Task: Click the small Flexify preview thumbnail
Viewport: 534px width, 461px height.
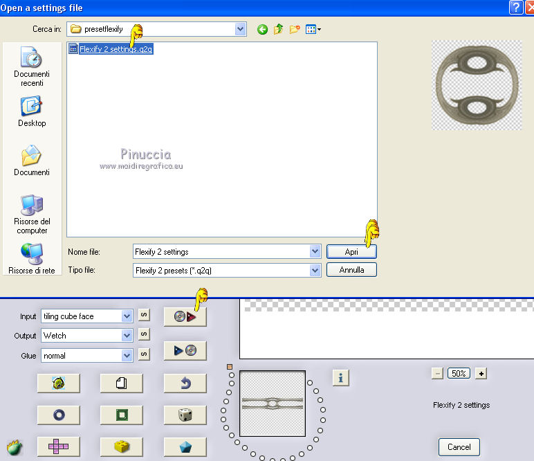Action: pos(273,404)
